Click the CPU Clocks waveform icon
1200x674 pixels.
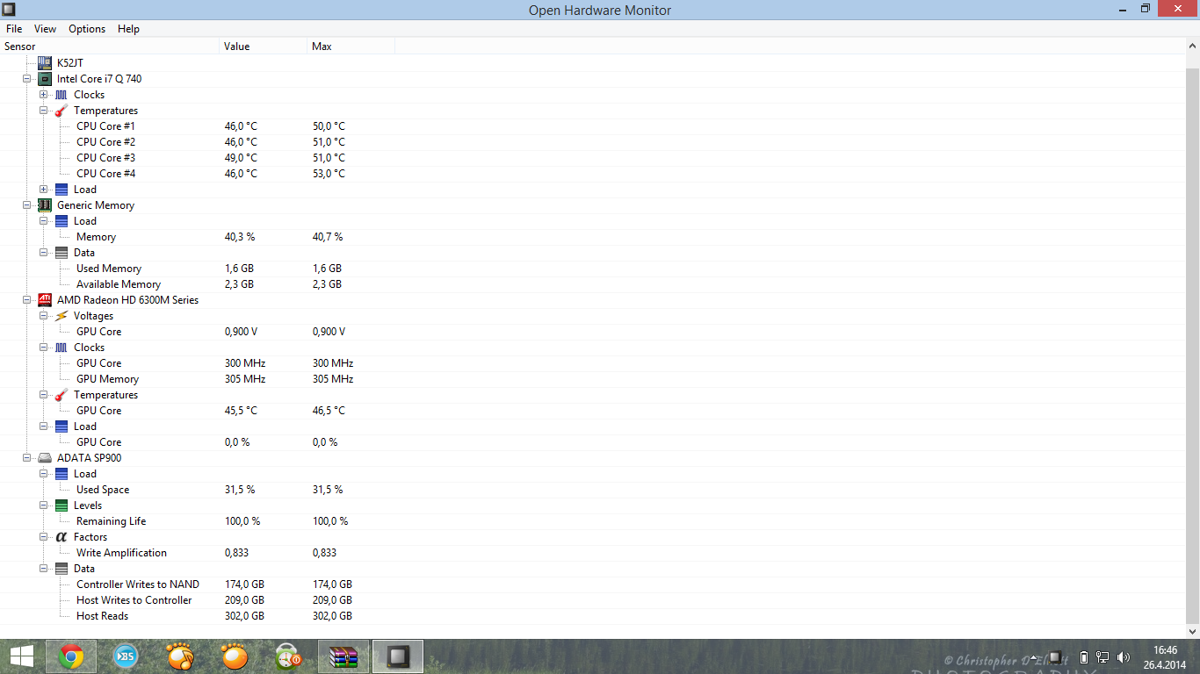pos(61,95)
